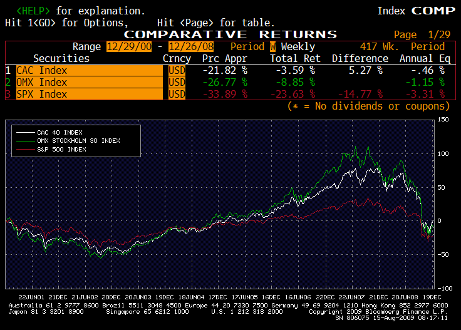461x330 pixels.
Task: Click the Index COMP function label
Action: tap(417, 11)
